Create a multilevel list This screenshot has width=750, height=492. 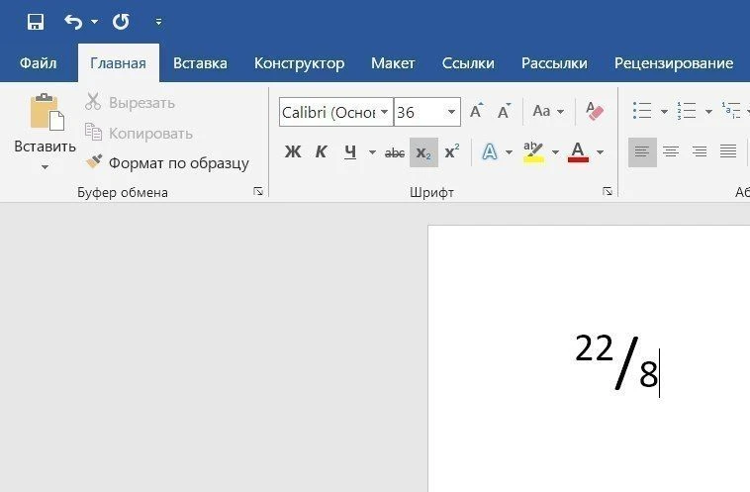coord(731,111)
